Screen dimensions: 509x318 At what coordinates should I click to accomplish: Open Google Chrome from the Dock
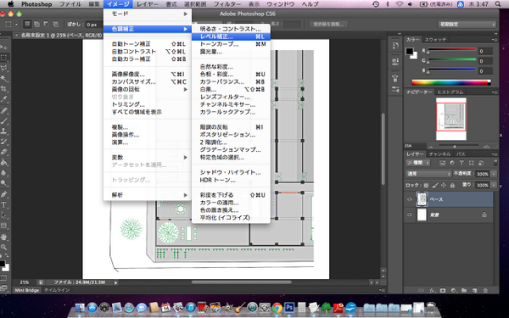click(x=277, y=307)
